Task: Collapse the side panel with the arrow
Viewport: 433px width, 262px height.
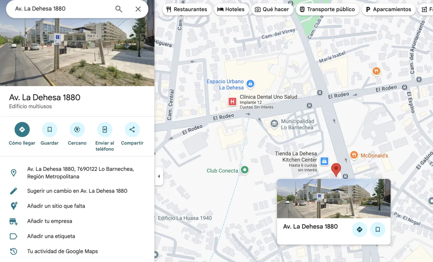Action: pyautogui.click(x=159, y=177)
